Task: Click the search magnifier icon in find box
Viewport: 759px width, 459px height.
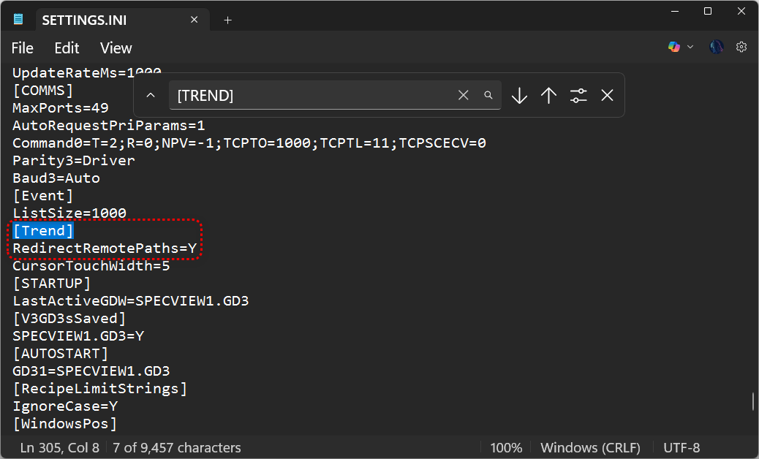Action: click(488, 95)
